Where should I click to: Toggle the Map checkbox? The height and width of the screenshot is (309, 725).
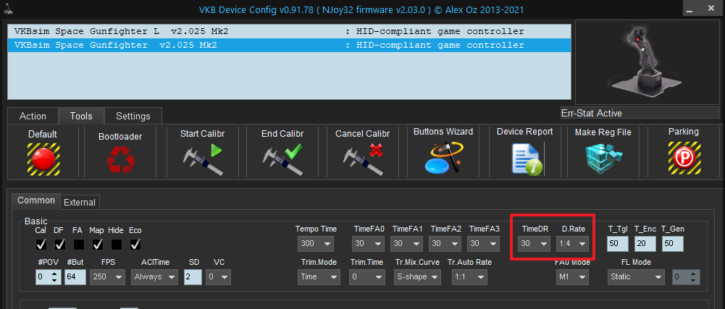click(98, 243)
